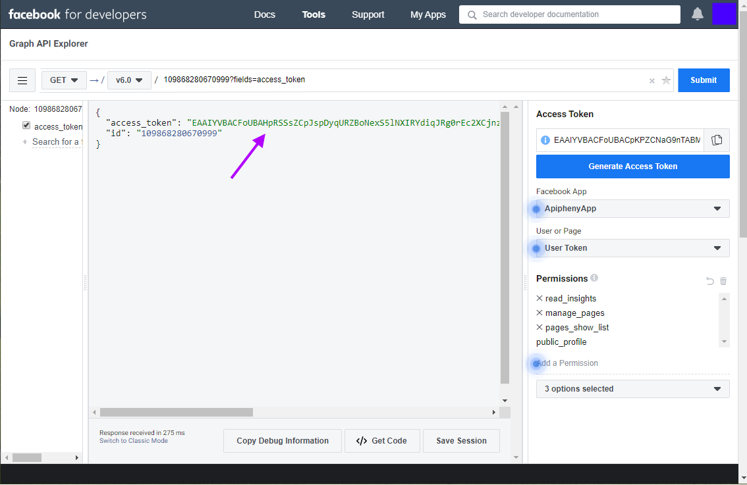This screenshot has height=485, width=747.
Task: Focus the search developer documentation field
Action: pos(569,14)
